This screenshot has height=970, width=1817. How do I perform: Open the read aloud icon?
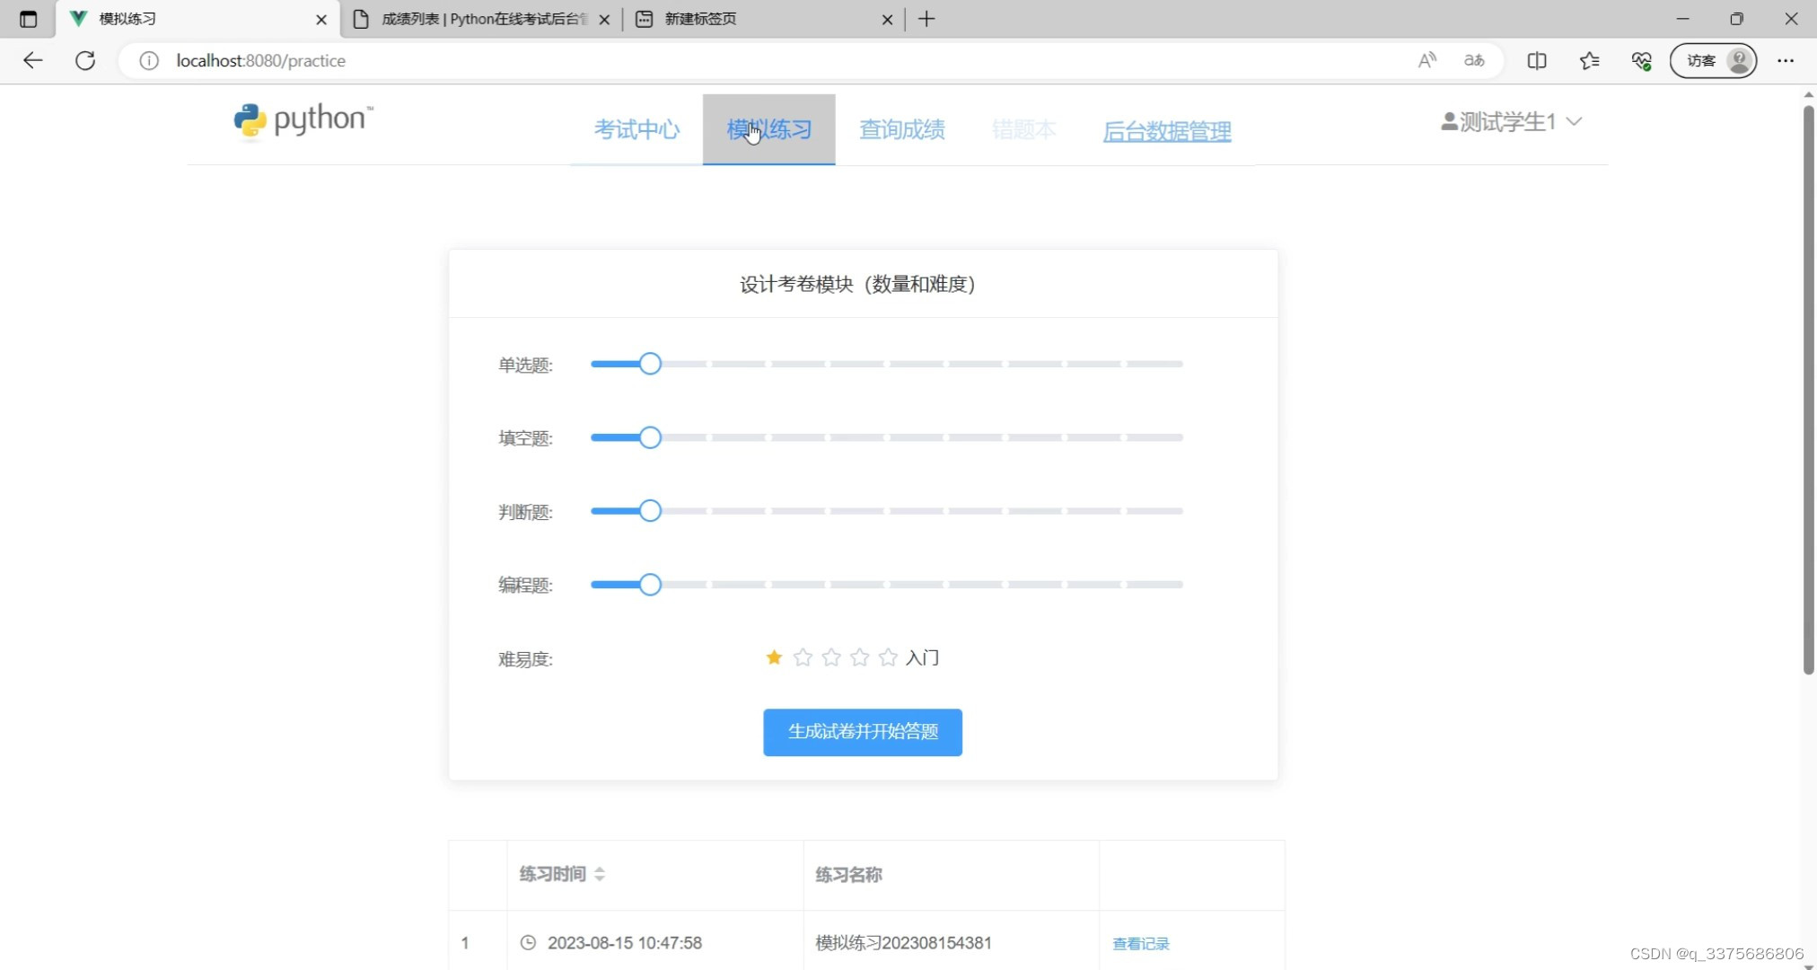point(1426,60)
